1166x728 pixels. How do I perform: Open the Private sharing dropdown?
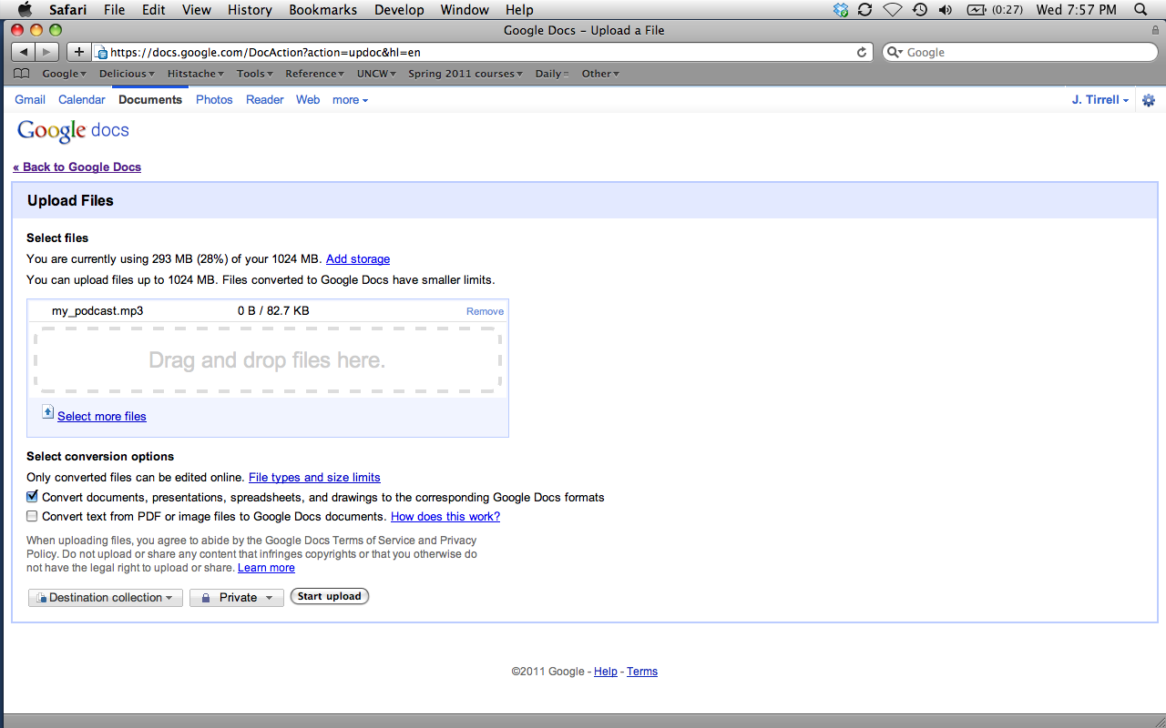pos(237,598)
